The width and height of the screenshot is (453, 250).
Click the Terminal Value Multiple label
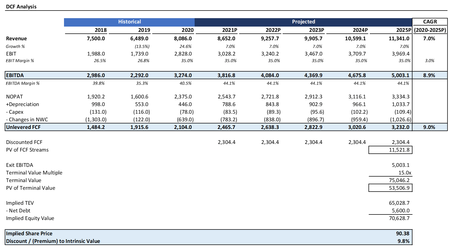click(x=34, y=173)
